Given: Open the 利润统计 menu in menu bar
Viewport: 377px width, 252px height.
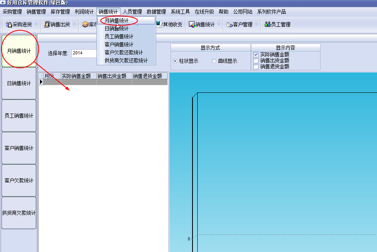Looking at the screenshot, I should [x=84, y=12].
